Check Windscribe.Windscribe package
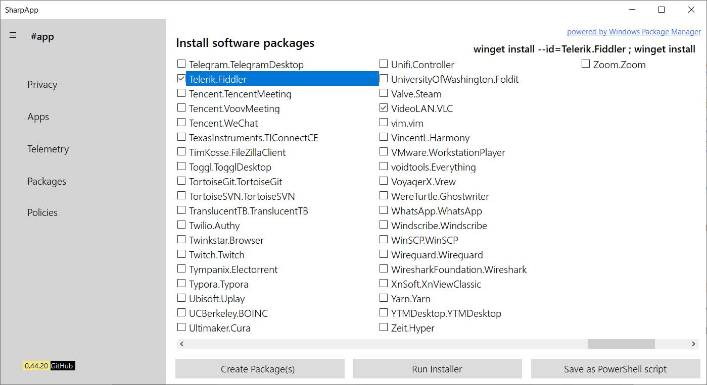Viewport: 707px width, 385px height. (383, 225)
